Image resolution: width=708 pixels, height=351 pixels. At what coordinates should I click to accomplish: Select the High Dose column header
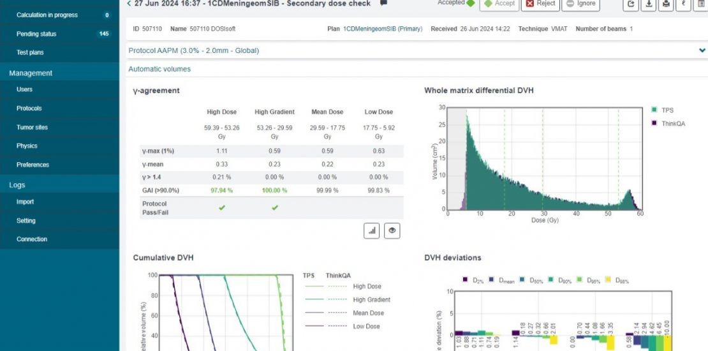222,112
